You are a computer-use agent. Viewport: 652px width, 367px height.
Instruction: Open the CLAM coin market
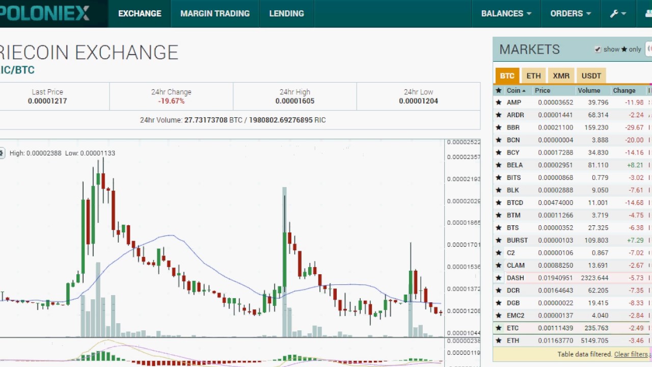coord(515,266)
